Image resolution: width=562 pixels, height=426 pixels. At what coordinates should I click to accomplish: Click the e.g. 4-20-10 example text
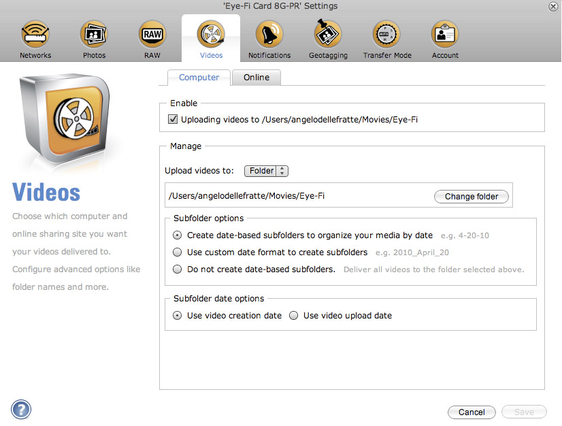coord(465,235)
